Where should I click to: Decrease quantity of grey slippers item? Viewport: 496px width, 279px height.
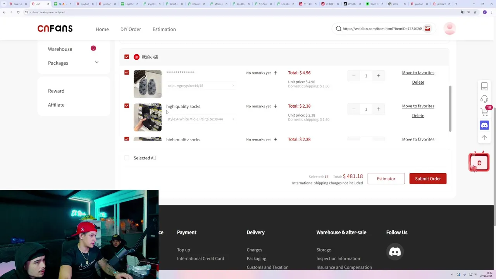[353, 76]
